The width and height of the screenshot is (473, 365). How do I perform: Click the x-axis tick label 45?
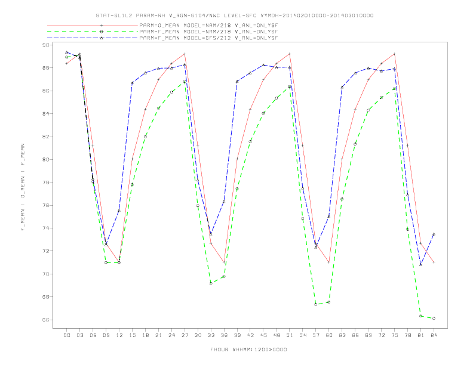click(263, 335)
